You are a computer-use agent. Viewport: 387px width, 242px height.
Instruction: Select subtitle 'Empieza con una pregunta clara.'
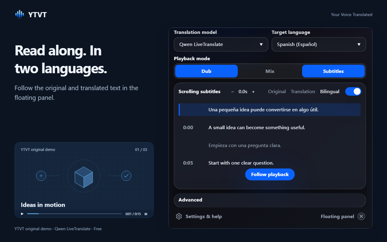click(x=245, y=146)
